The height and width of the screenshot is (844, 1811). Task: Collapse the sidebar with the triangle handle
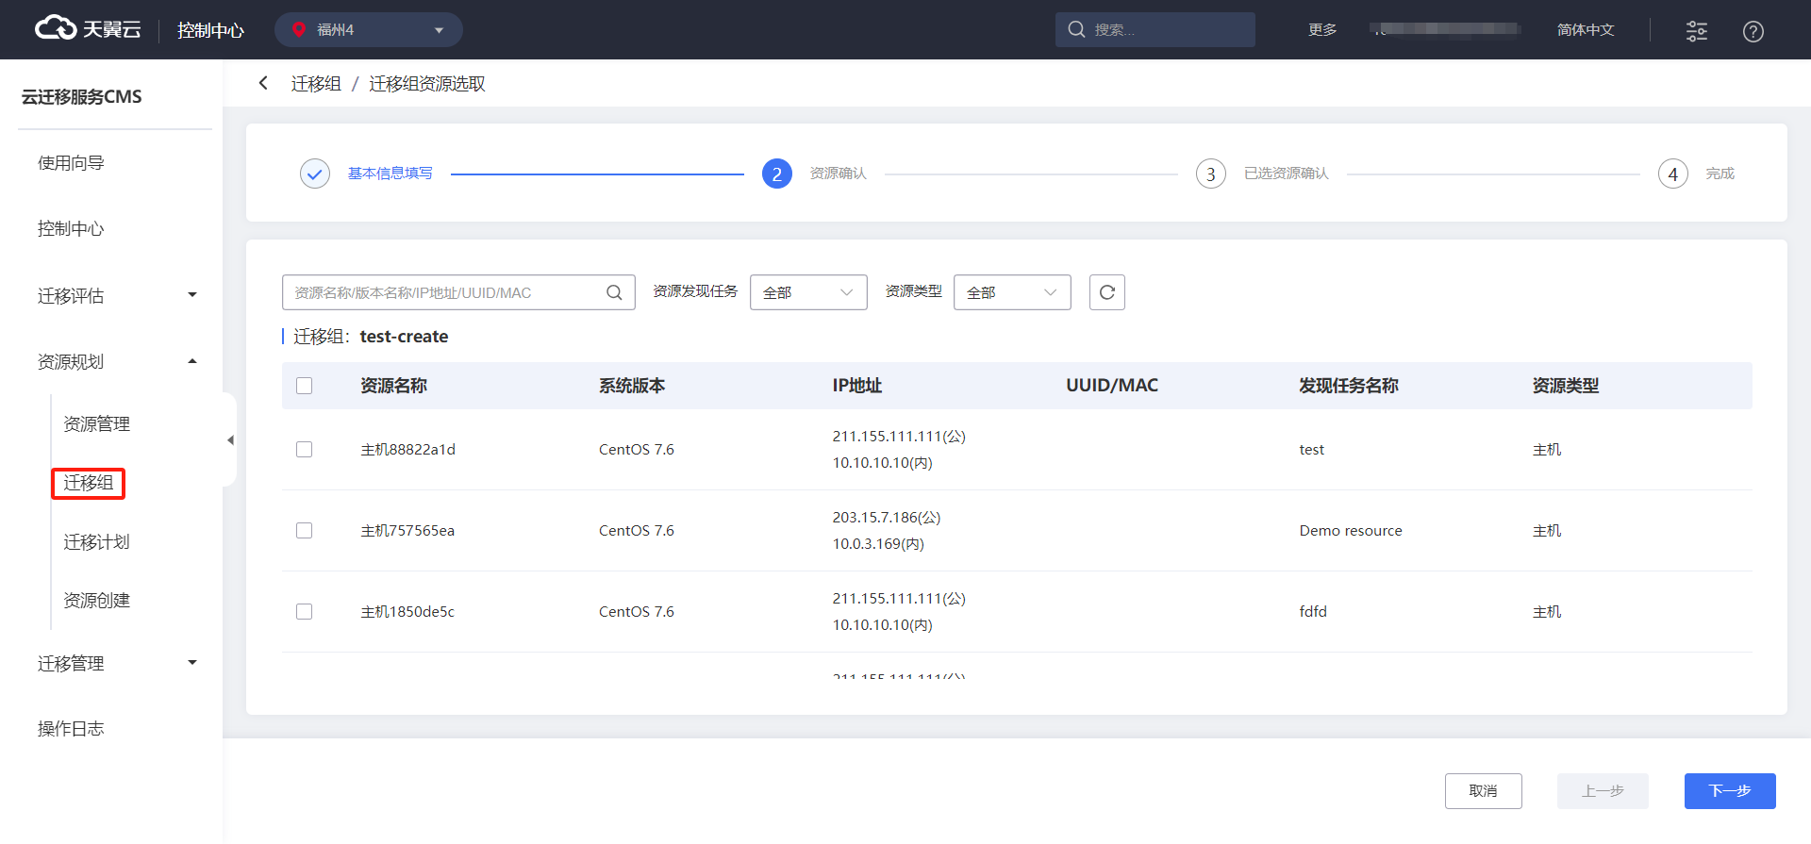230,439
